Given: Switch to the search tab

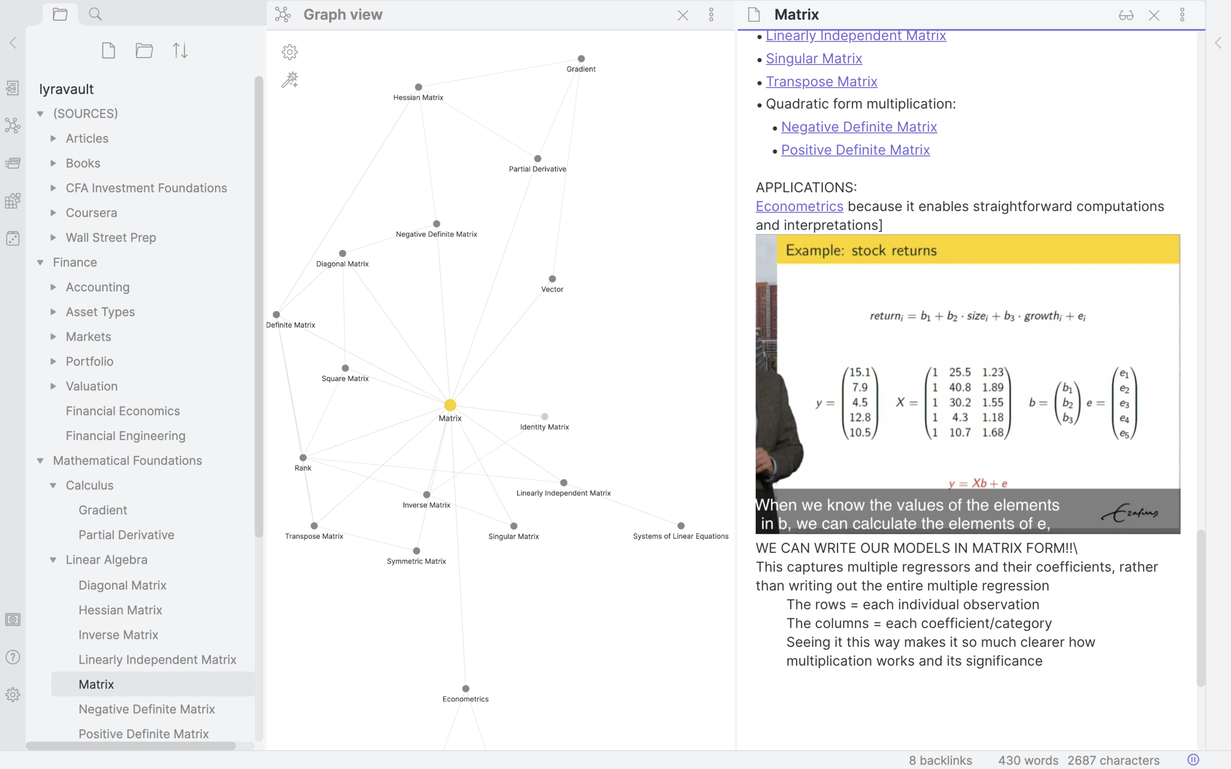Looking at the screenshot, I should [95, 14].
